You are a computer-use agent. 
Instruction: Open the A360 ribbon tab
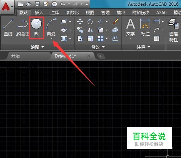click(x=161, y=13)
